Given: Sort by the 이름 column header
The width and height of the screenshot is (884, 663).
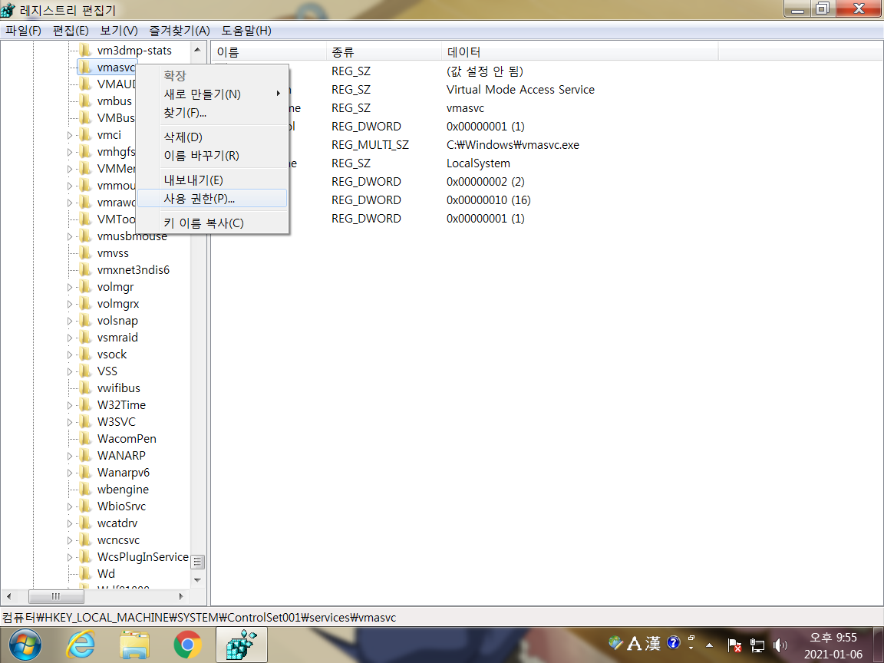Looking at the screenshot, I should pyautogui.click(x=269, y=52).
